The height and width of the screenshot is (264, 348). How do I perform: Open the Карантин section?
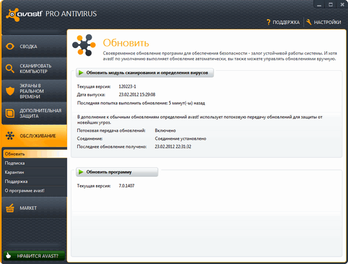point(16,172)
